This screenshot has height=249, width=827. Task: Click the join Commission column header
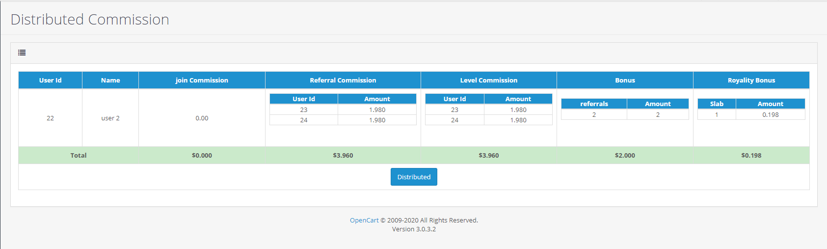coord(202,80)
